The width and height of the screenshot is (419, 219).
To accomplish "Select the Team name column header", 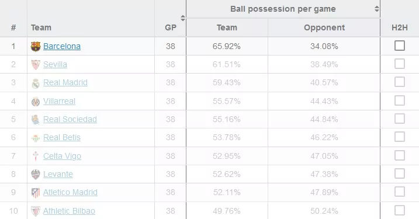I will pyautogui.click(x=41, y=27).
